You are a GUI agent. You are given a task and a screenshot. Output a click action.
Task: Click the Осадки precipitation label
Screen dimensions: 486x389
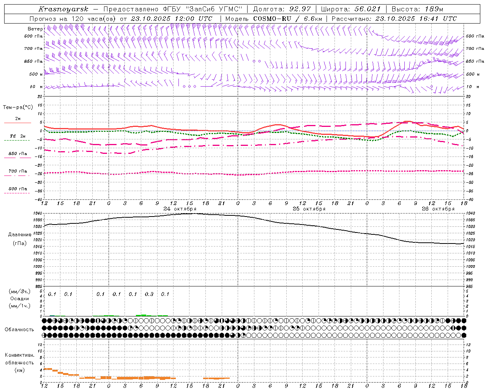coord(20,299)
